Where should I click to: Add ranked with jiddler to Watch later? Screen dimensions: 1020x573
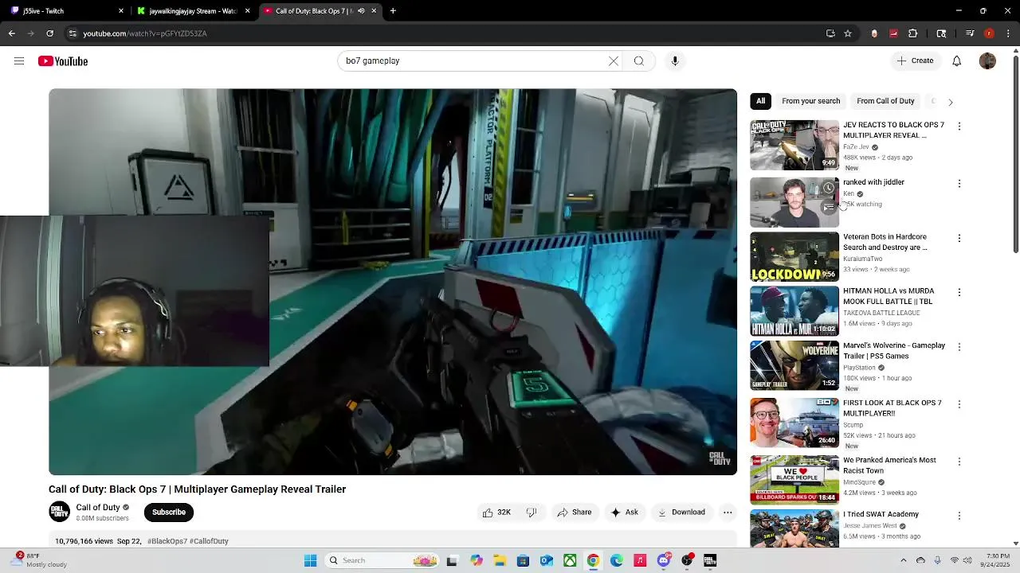click(x=829, y=189)
